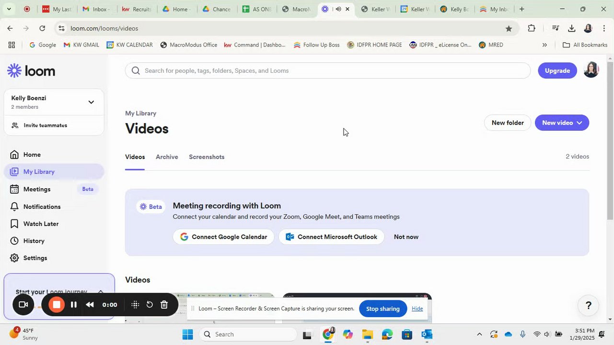This screenshot has height=345, width=614.
Task: Open the Chrome media controls
Action: coord(555,28)
